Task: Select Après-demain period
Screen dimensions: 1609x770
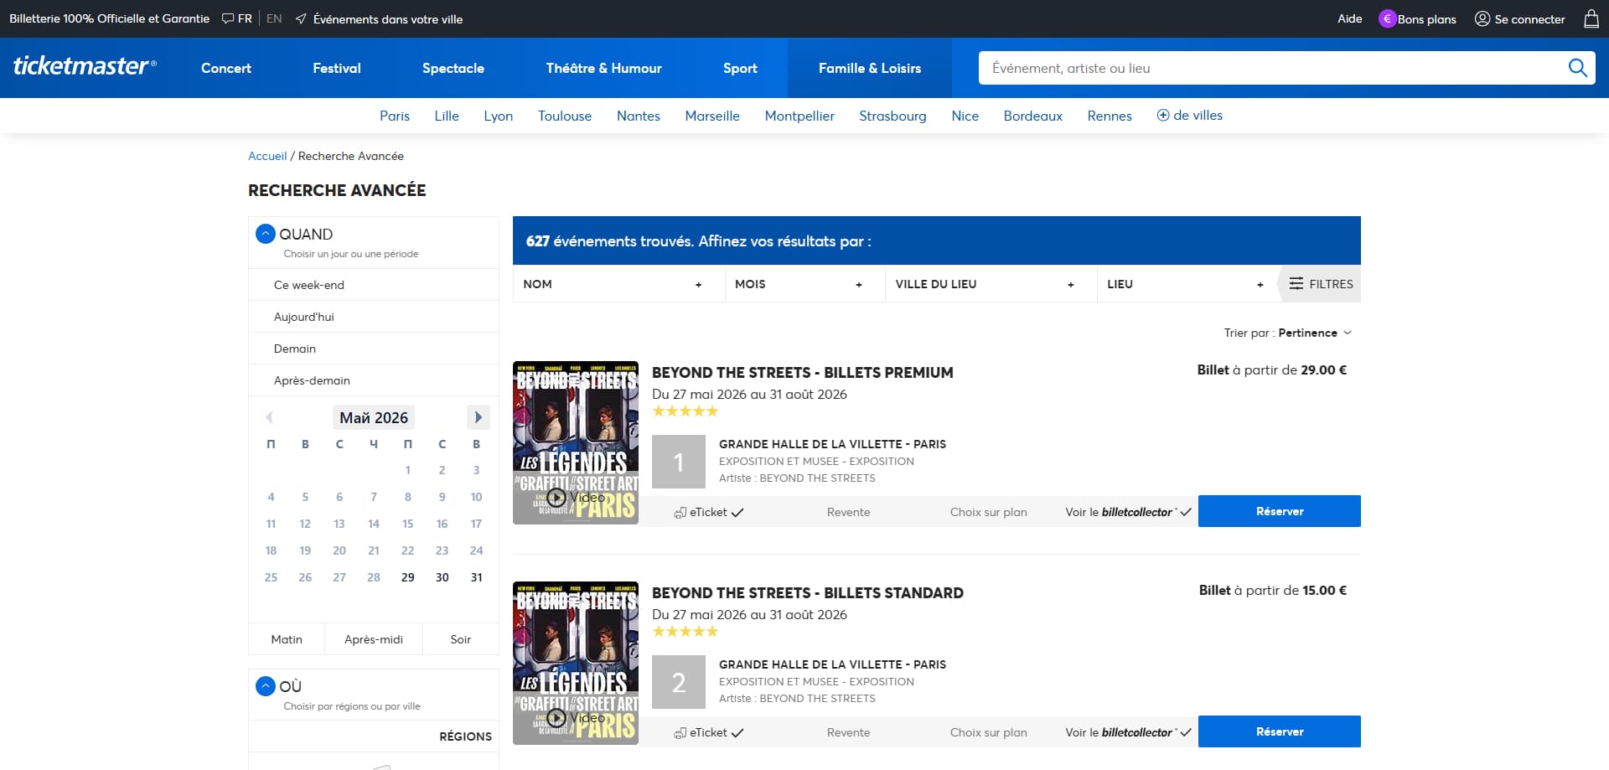Action: click(x=374, y=380)
